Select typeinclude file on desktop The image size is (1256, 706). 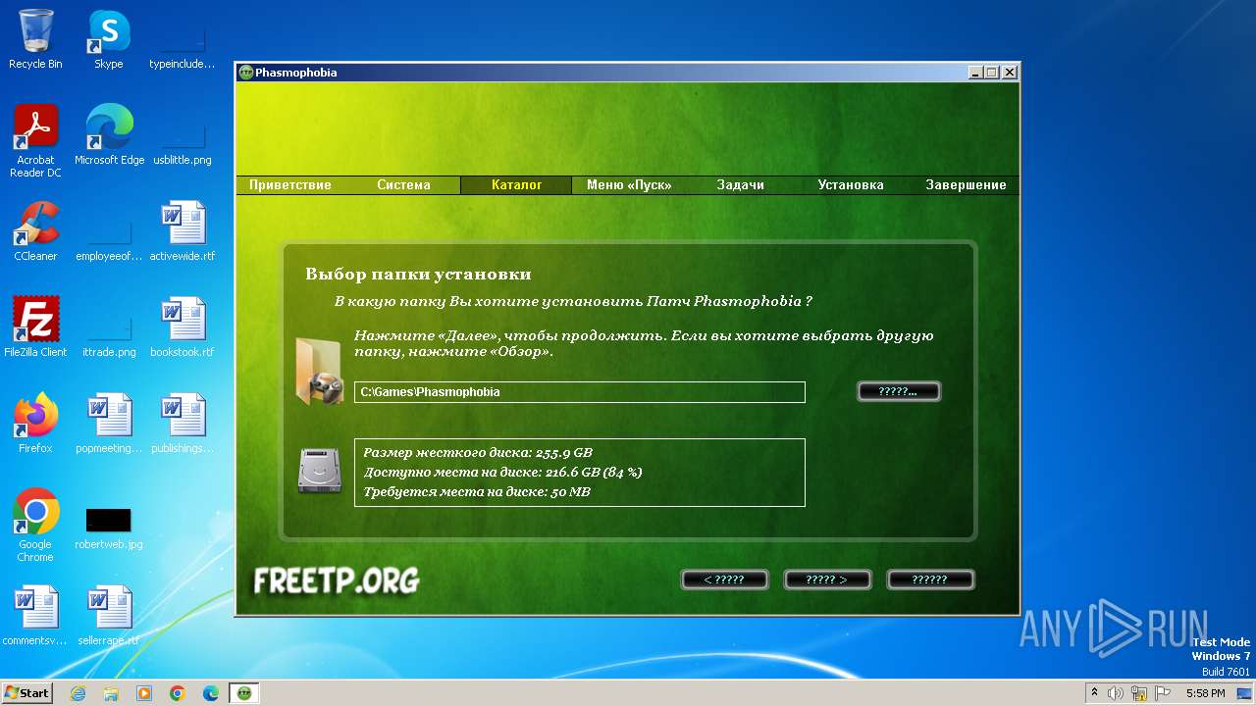[183, 49]
